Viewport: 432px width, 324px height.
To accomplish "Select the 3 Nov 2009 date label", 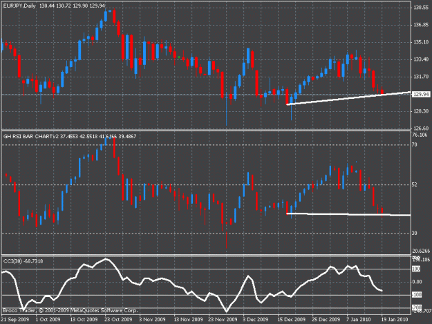I will [152, 319].
